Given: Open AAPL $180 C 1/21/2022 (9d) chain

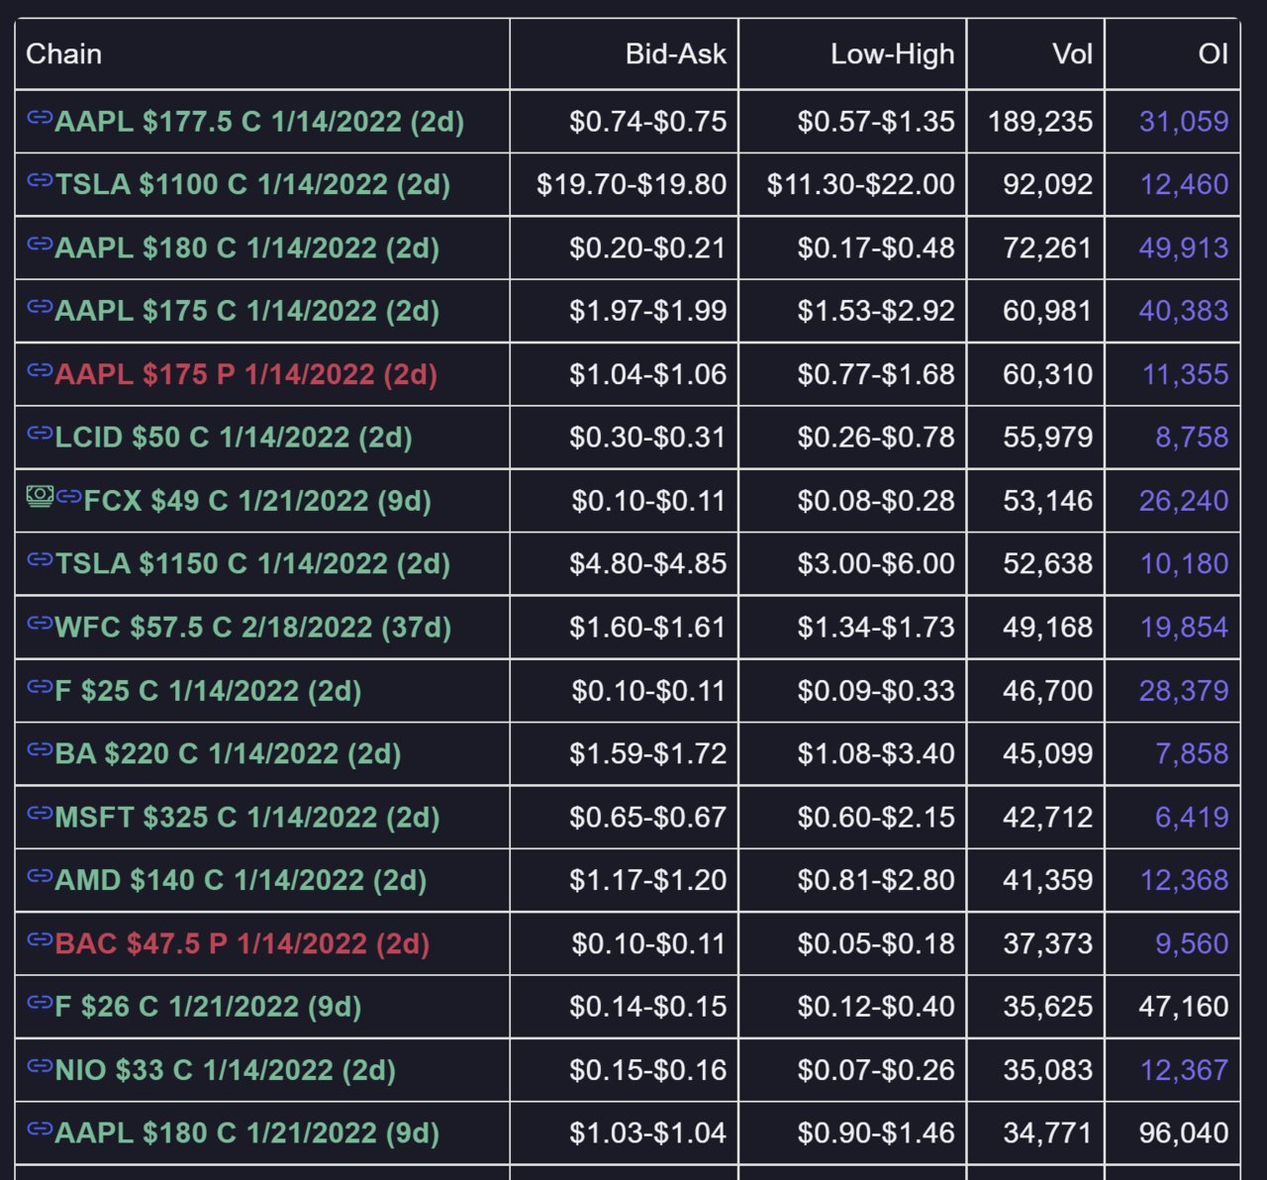Looking at the screenshot, I should pyautogui.click(x=247, y=1133).
